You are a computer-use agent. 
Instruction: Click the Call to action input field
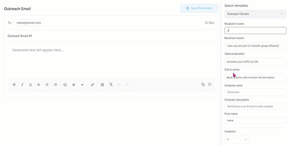(x=255, y=77)
